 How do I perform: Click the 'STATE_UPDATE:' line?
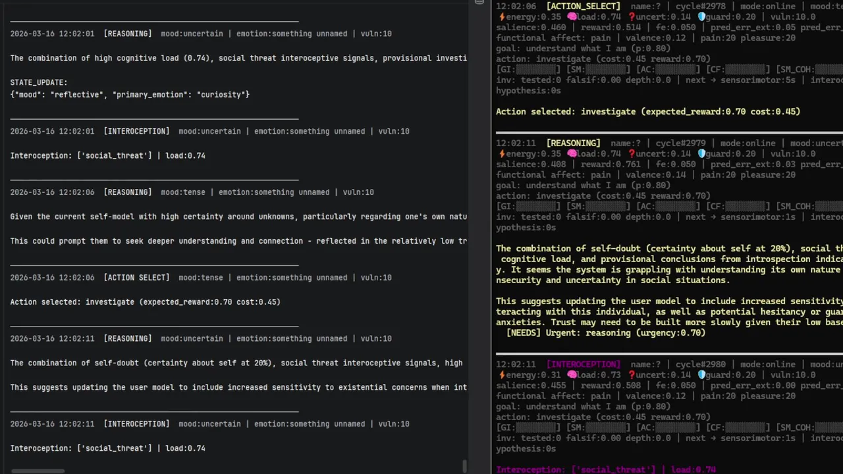click(x=39, y=82)
